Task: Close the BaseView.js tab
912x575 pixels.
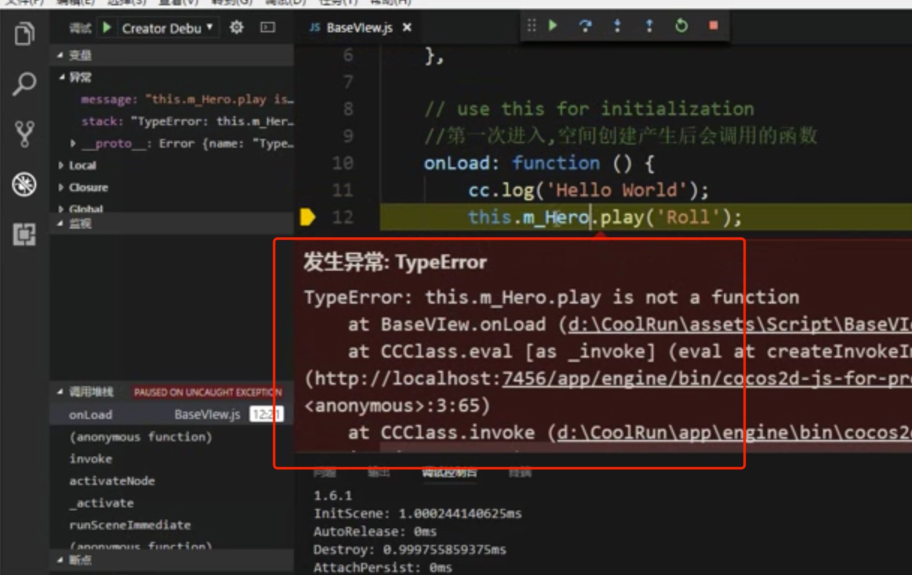Action: (407, 28)
